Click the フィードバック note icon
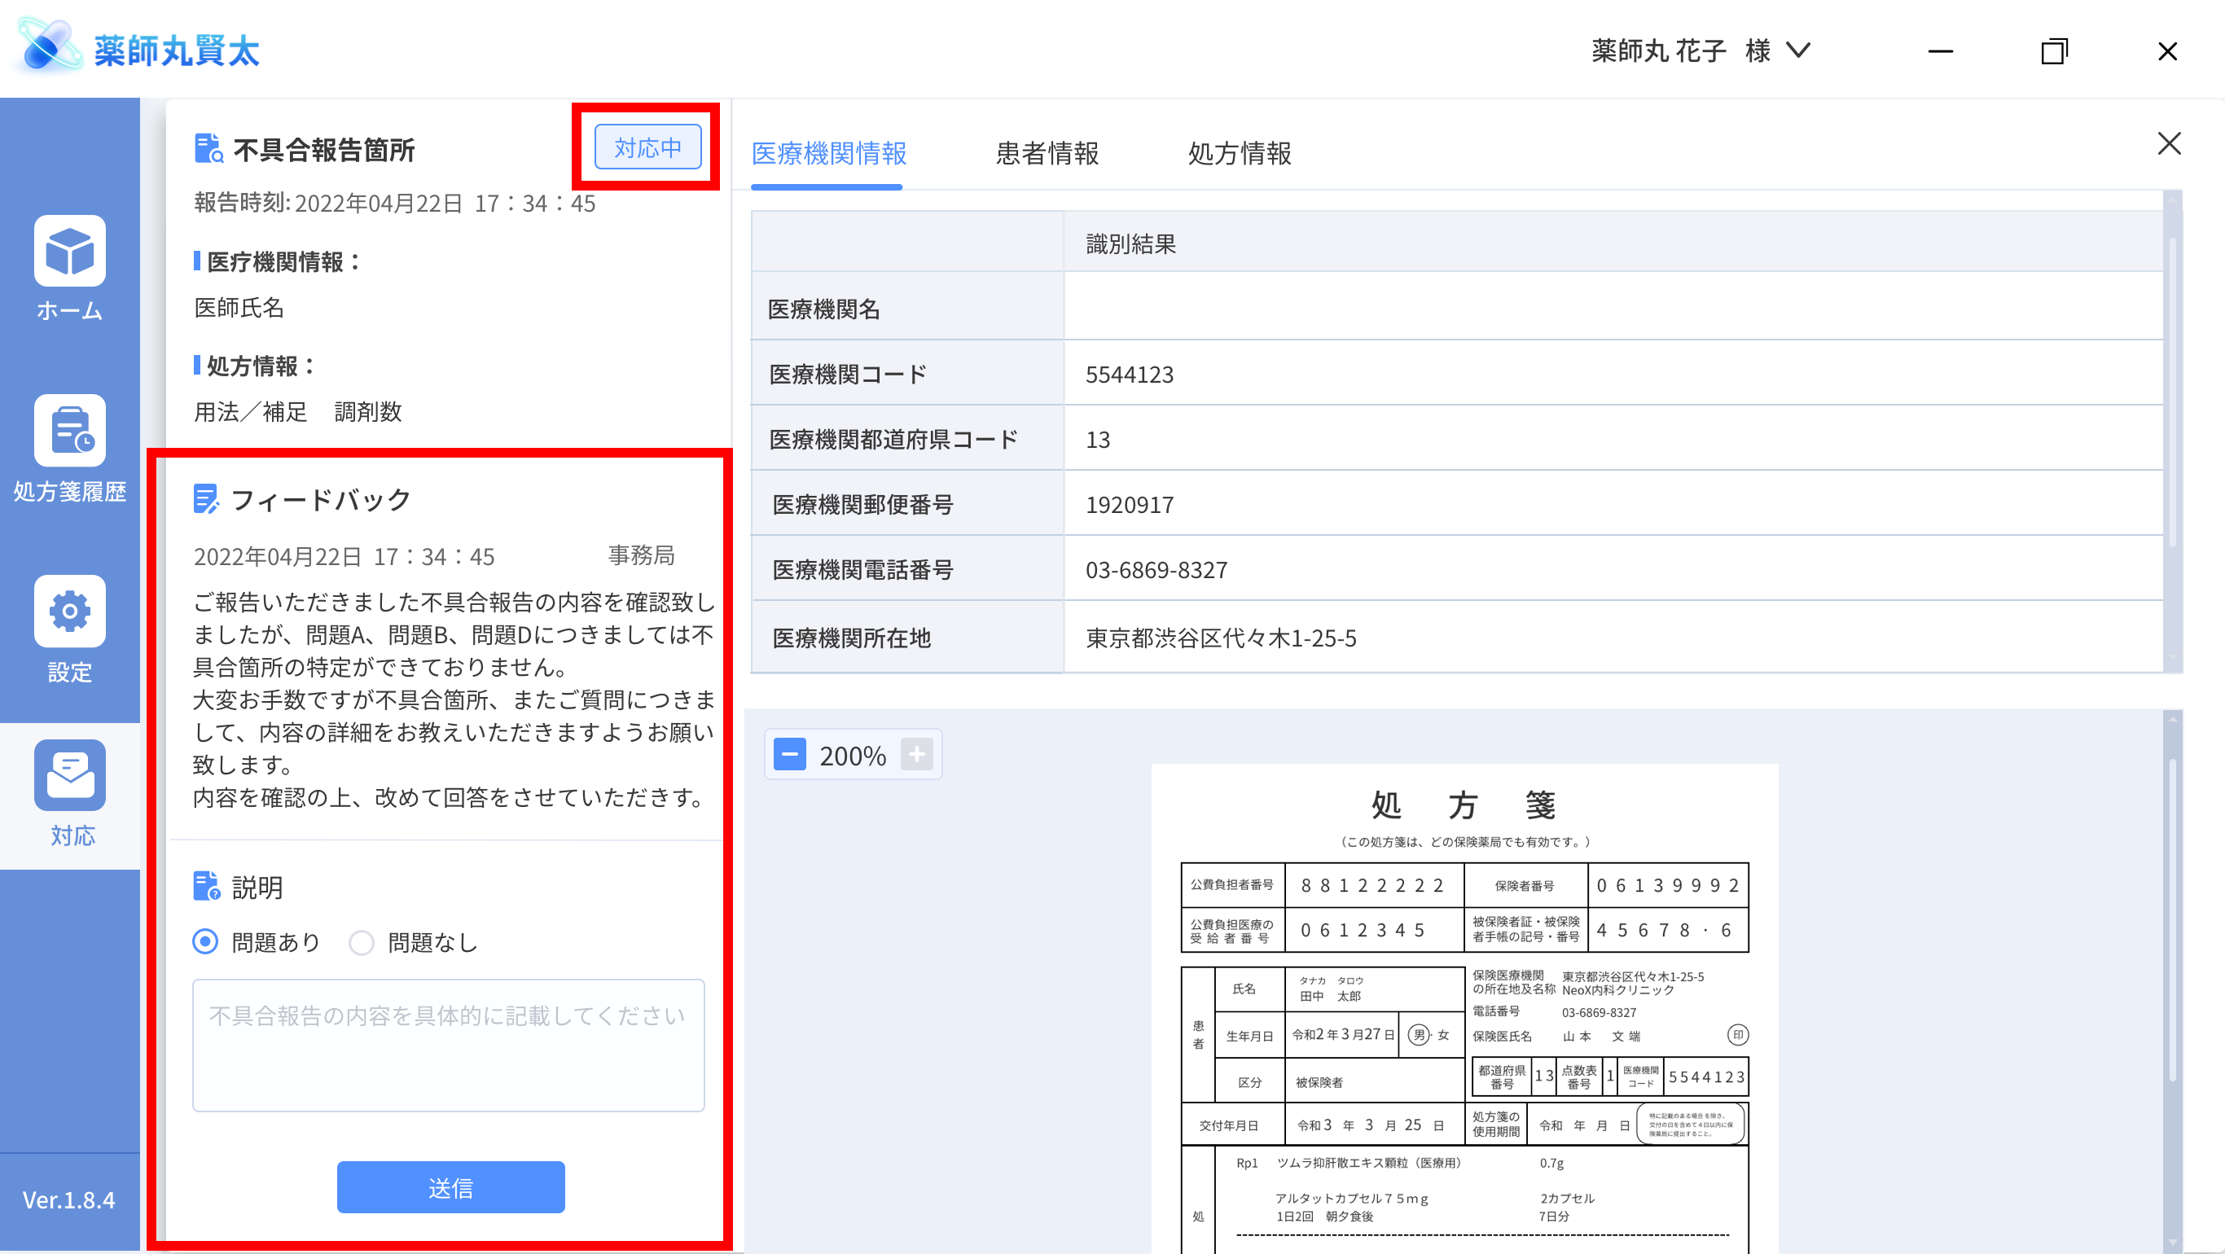 point(206,499)
